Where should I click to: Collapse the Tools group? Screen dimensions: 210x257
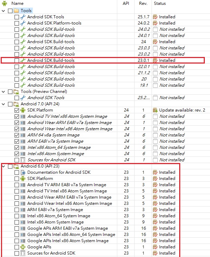(3, 11)
